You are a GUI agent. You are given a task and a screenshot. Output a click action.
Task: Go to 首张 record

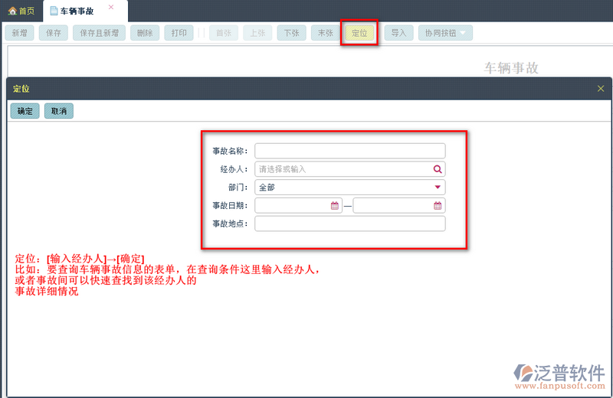click(x=224, y=33)
